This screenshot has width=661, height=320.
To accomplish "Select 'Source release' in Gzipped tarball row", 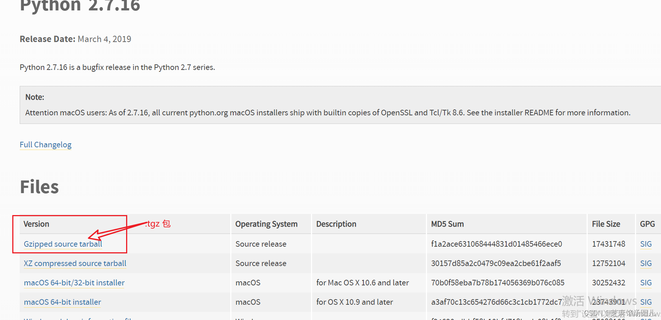I will [261, 244].
